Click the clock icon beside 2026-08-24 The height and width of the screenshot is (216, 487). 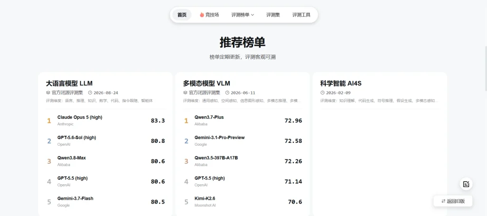pyautogui.click(x=90, y=93)
